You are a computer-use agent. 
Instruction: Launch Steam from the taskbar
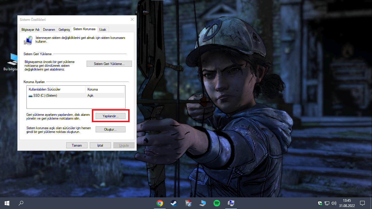(x=174, y=203)
